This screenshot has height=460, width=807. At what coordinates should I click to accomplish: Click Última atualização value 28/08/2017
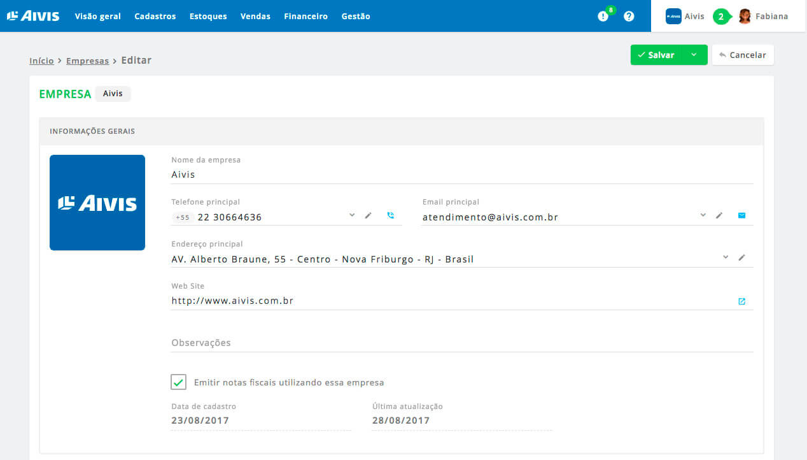pos(401,420)
